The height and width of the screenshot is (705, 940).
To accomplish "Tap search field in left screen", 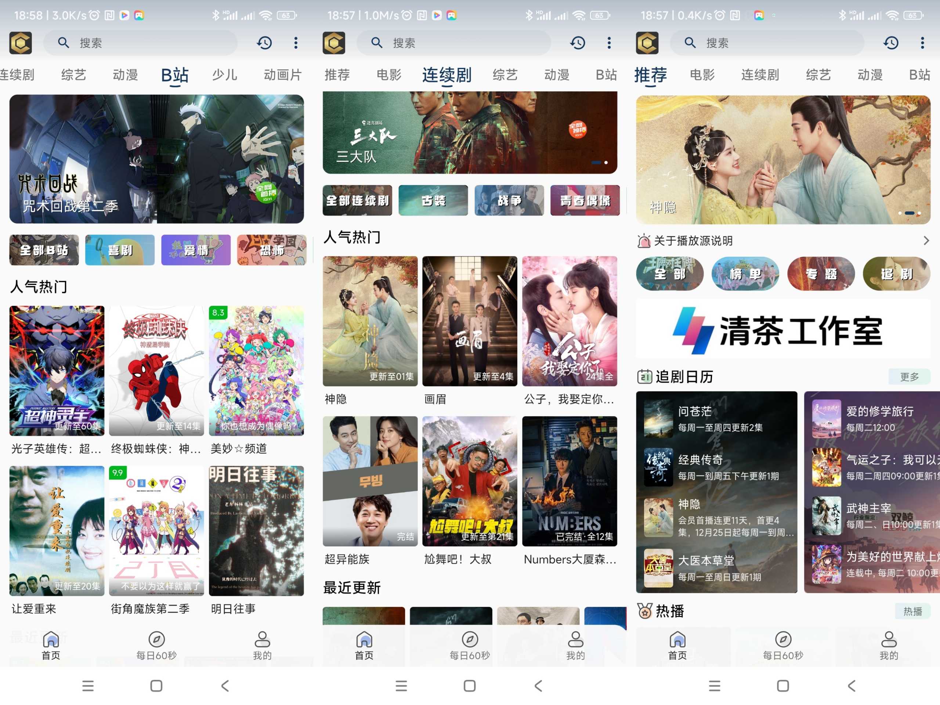I will point(140,43).
